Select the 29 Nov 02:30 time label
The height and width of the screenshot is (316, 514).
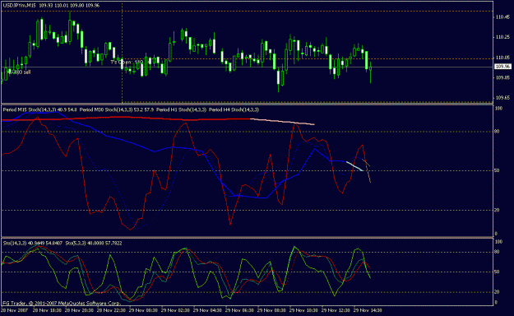click(x=175, y=310)
